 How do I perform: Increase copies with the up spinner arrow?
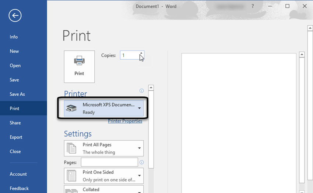click(141, 53)
